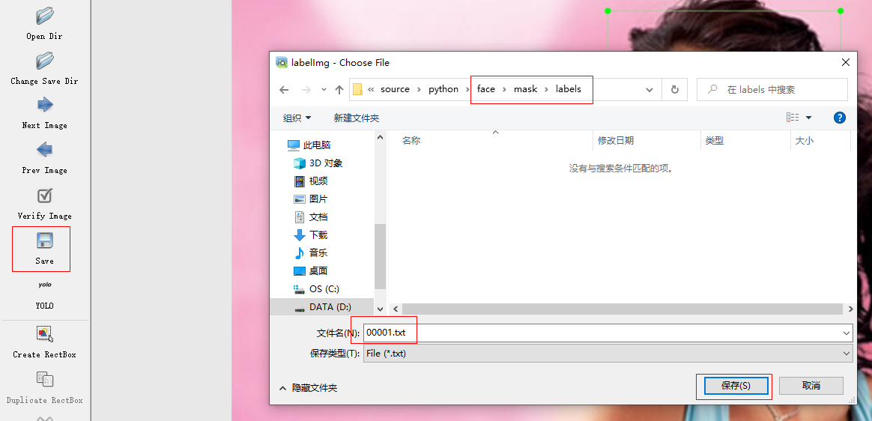
Task: Click navigation tree scroll up arrow
Action: [x=381, y=136]
